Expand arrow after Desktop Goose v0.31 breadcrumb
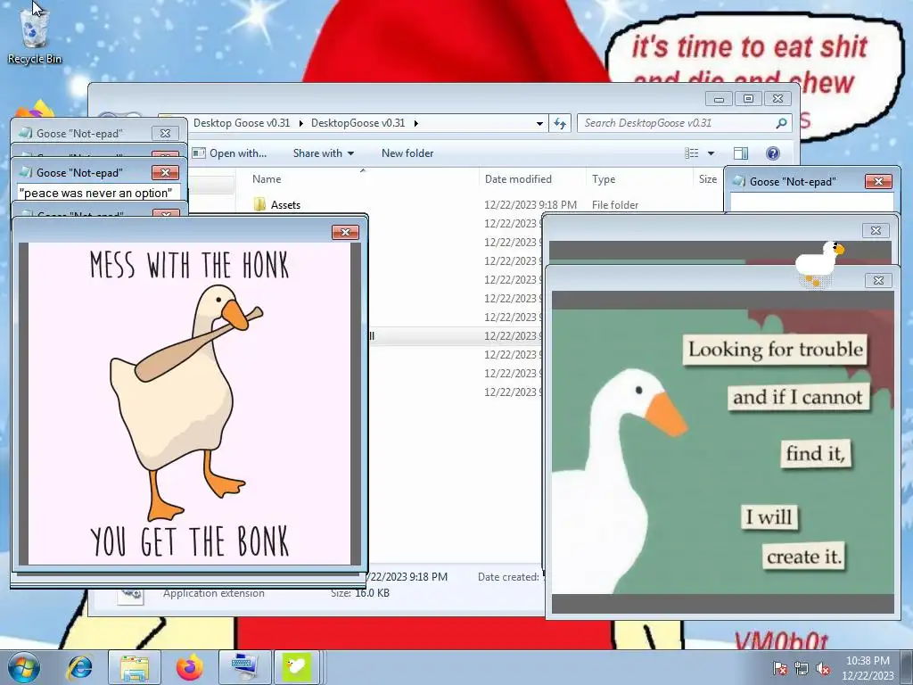This screenshot has height=685, width=913. click(301, 123)
